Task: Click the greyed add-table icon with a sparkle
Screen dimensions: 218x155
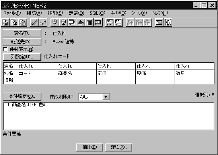Action: [x=130, y=22]
